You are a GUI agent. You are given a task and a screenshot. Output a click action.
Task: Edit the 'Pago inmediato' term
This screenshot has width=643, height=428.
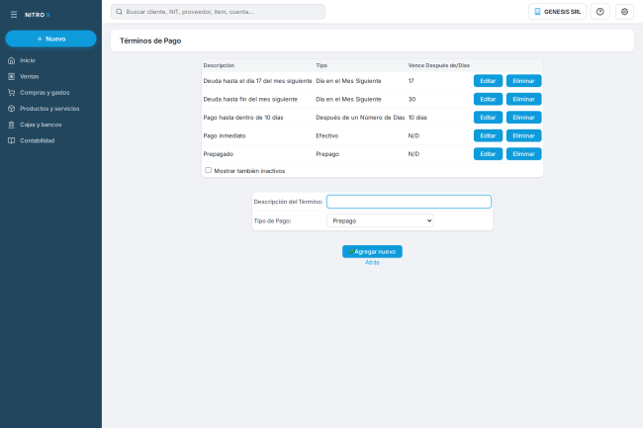tap(488, 135)
